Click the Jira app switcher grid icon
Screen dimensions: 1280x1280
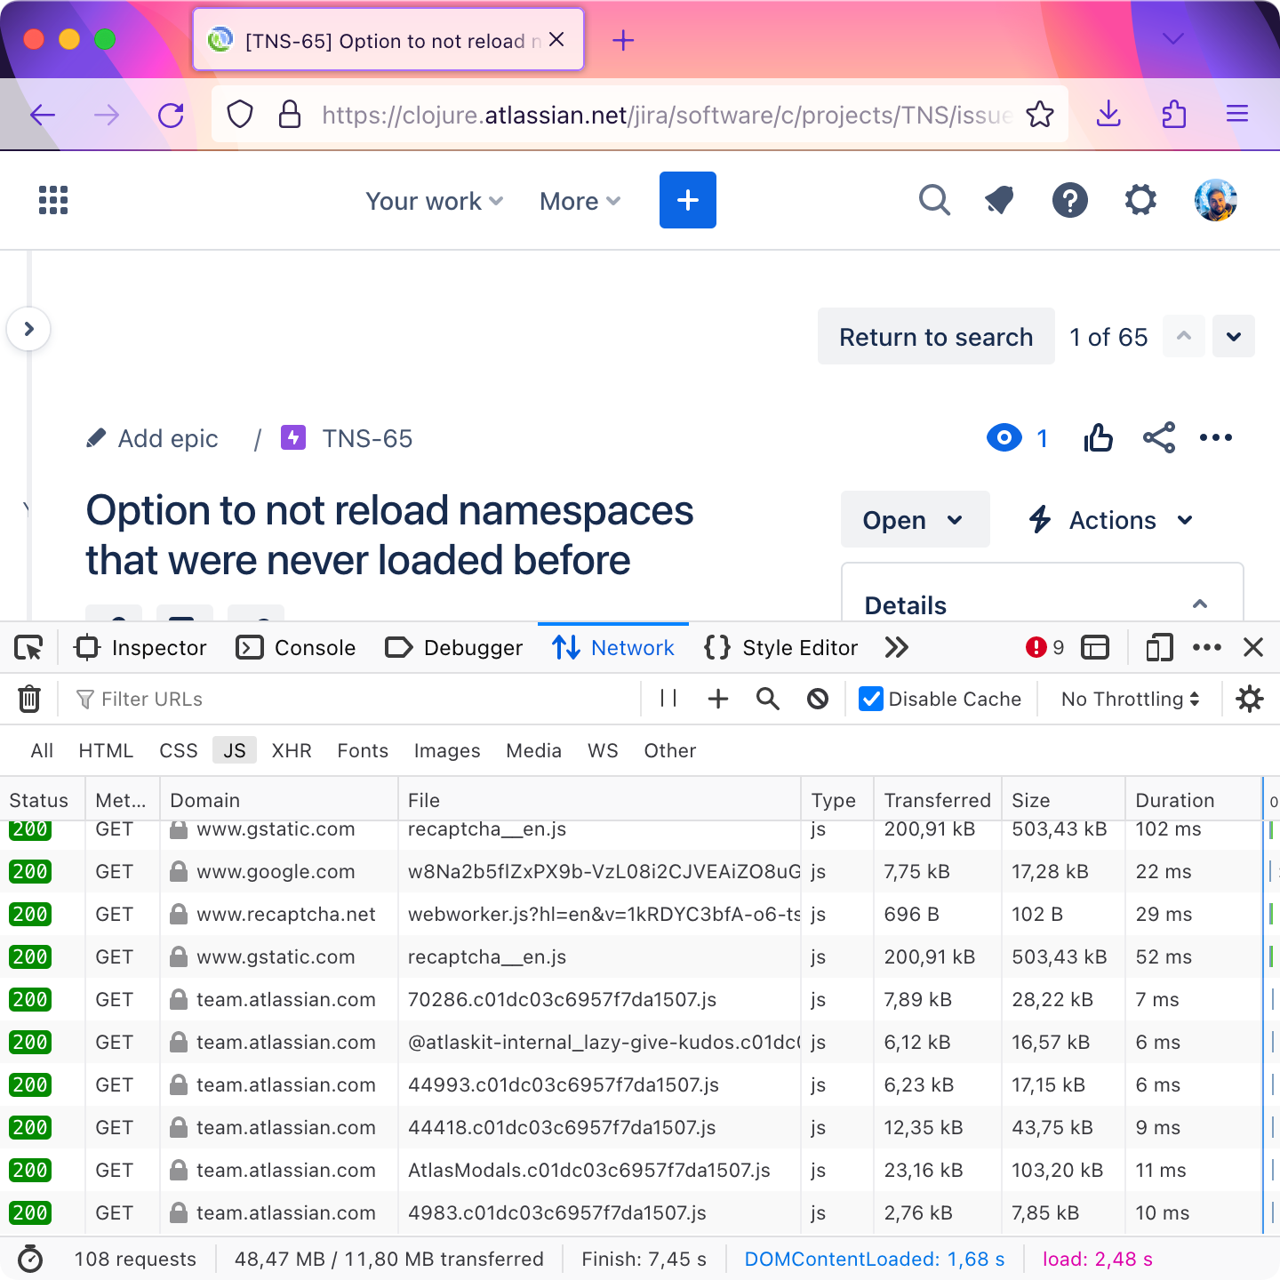53,201
